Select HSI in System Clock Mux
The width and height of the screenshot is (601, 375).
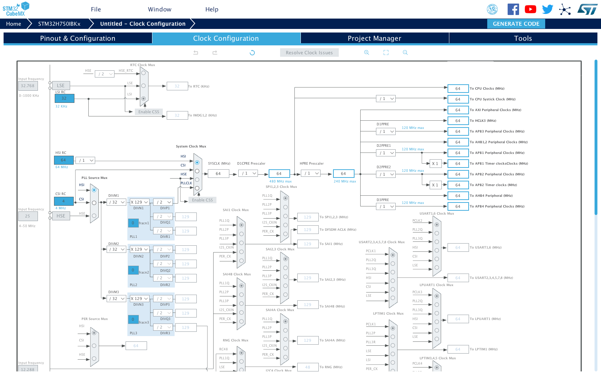coord(197,162)
